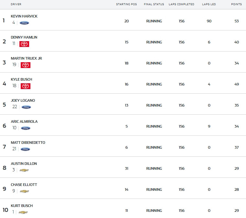Open Denny Hamlin driver name link
246x218 pixels.
pyautogui.click(x=24, y=37)
